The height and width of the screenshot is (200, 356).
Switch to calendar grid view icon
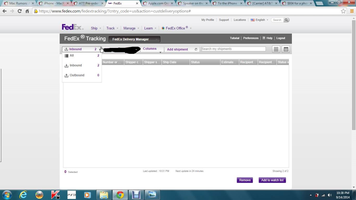click(x=286, y=49)
